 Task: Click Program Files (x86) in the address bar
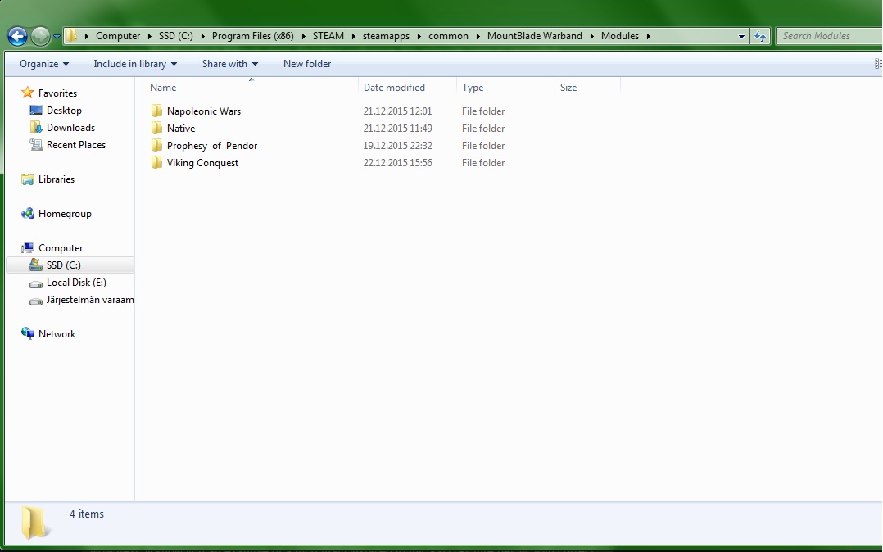point(253,36)
